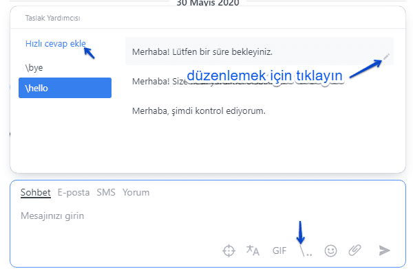
Task: Open the emoji smiley picker
Action: (x=330, y=250)
